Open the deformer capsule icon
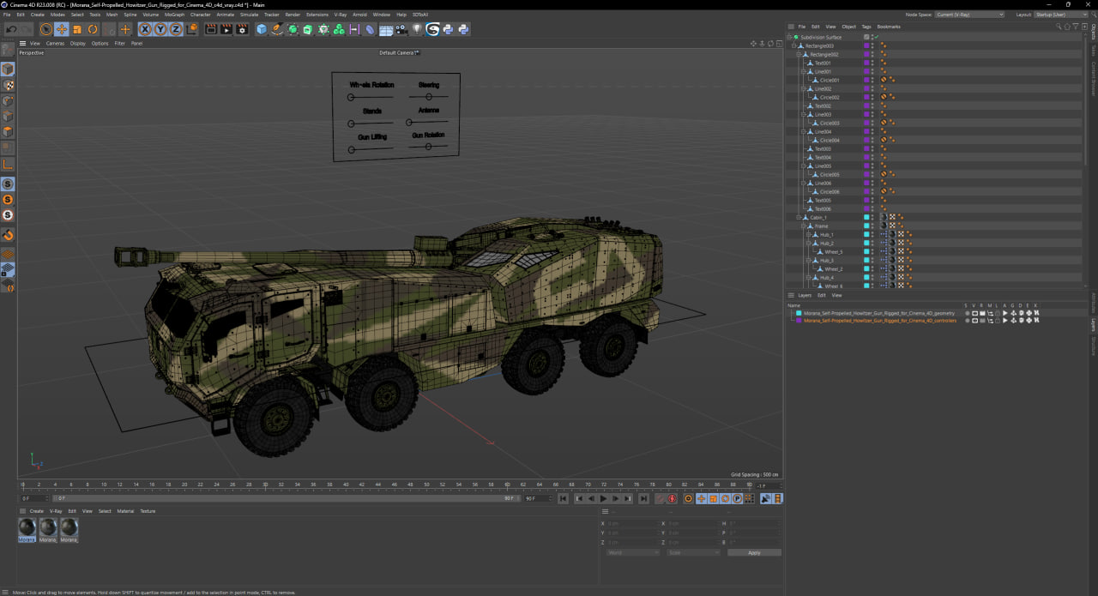 pyautogui.click(x=370, y=29)
